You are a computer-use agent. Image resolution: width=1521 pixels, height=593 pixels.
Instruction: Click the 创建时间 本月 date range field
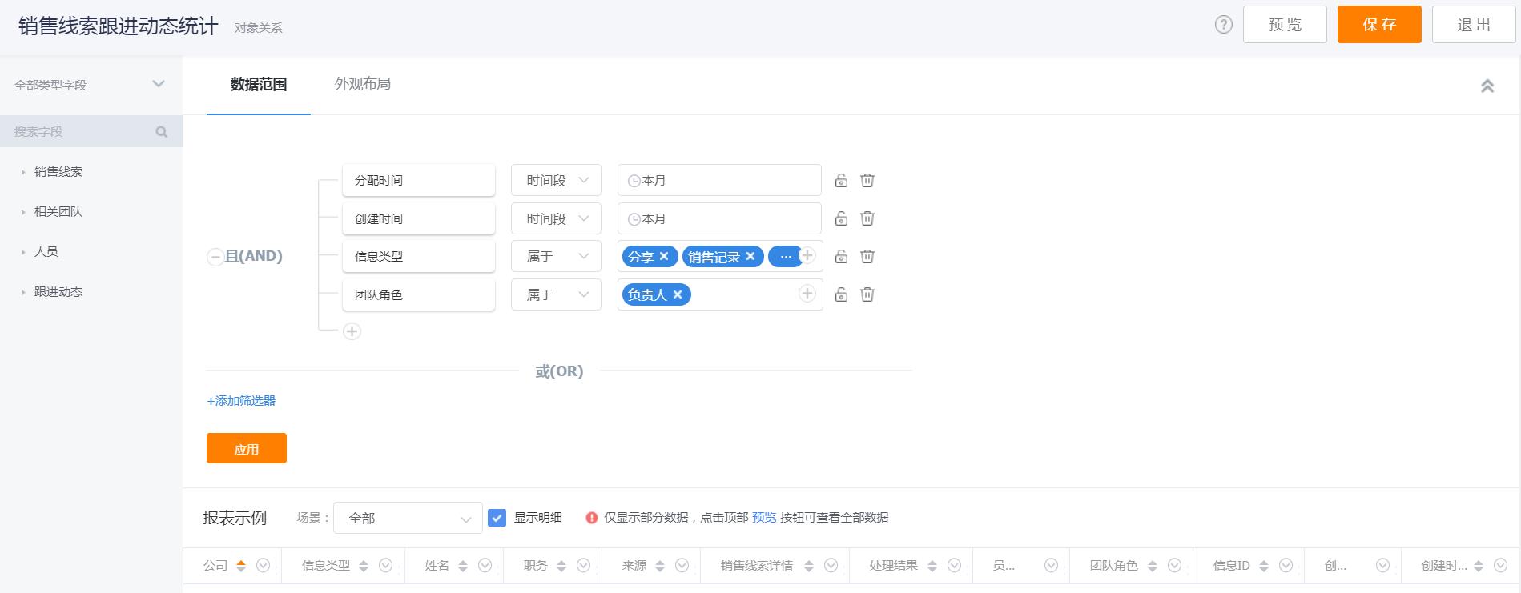pyautogui.click(x=719, y=218)
